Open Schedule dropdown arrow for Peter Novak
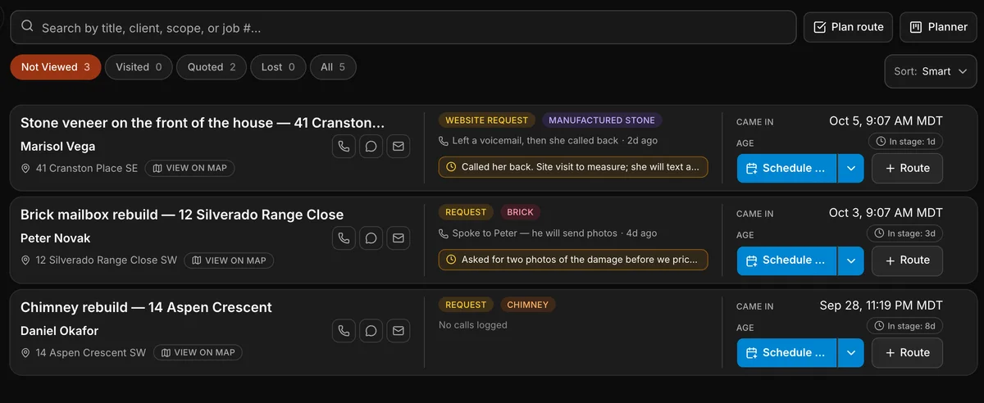984x403 pixels. click(851, 260)
